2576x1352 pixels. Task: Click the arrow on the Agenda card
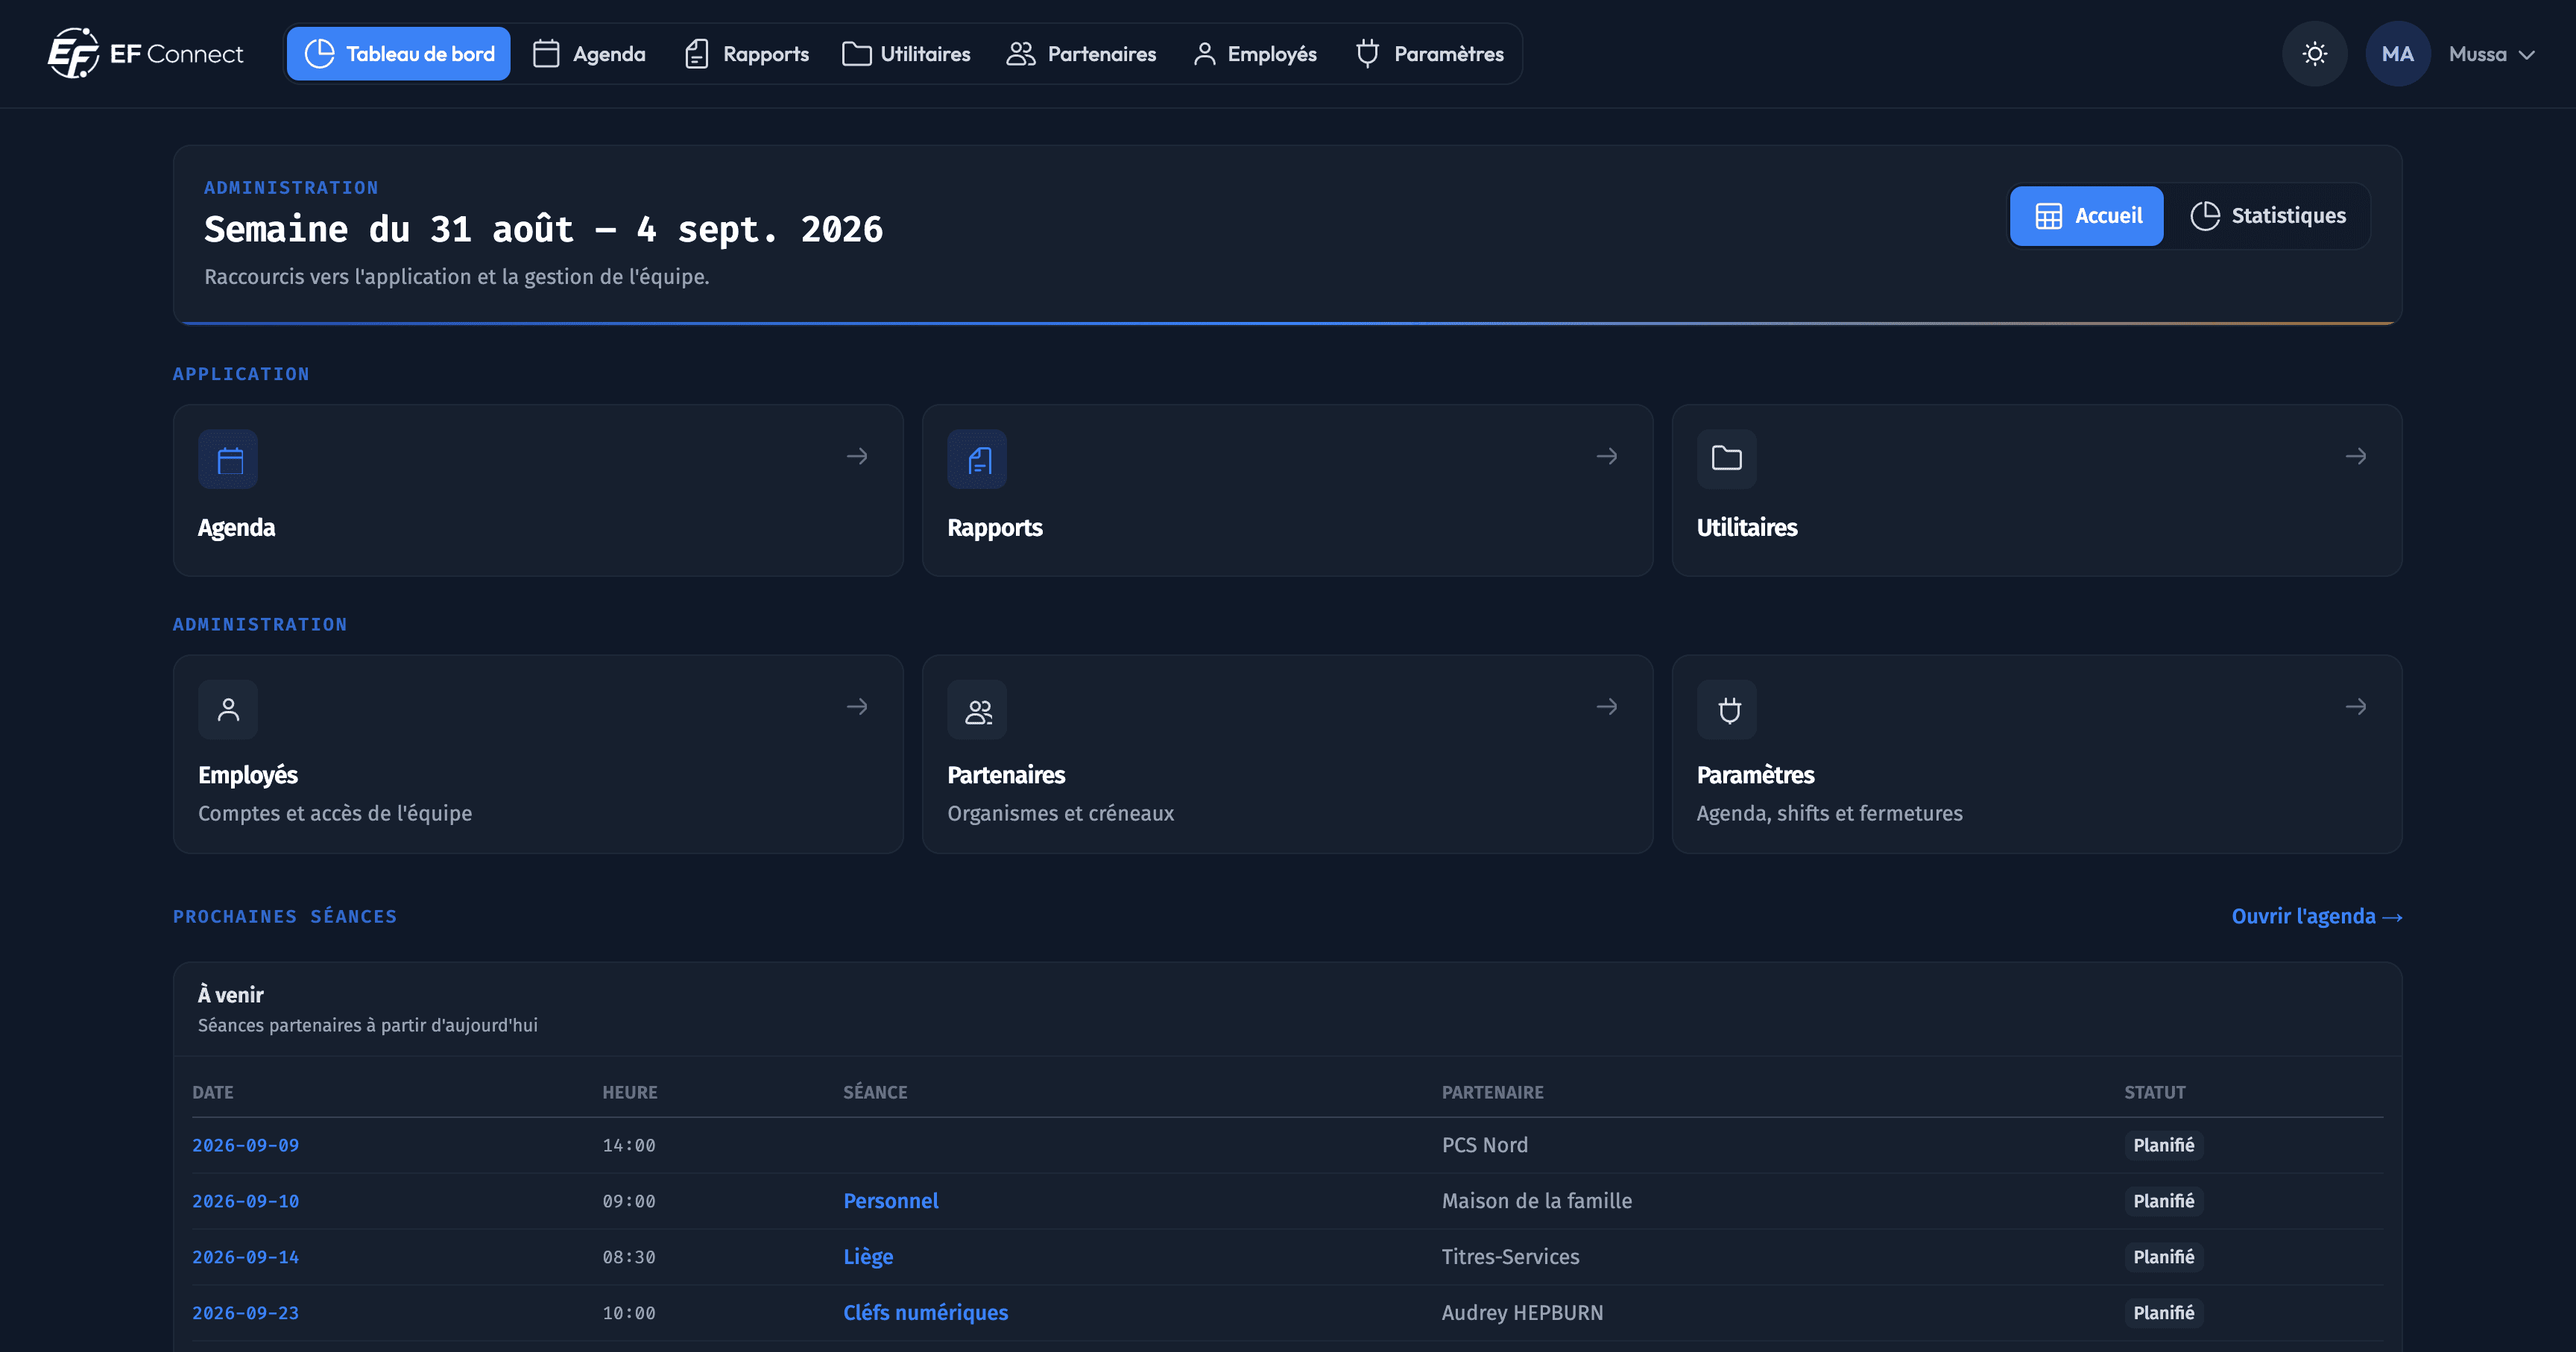(x=857, y=456)
